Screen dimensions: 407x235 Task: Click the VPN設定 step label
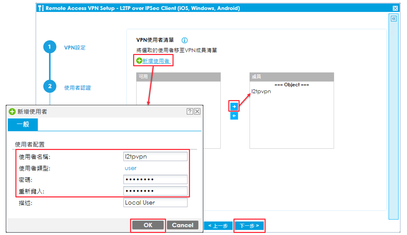coord(75,48)
